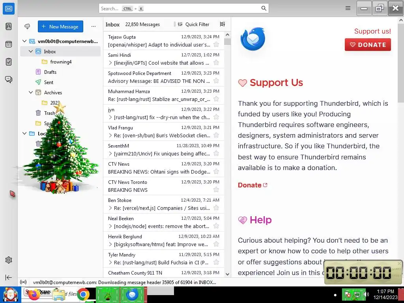Click message list scrollbar up arrow
This screenshot has width=404, height=303.
click(227, 35)
